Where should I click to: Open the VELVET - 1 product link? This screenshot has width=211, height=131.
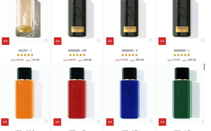(25, 51)
